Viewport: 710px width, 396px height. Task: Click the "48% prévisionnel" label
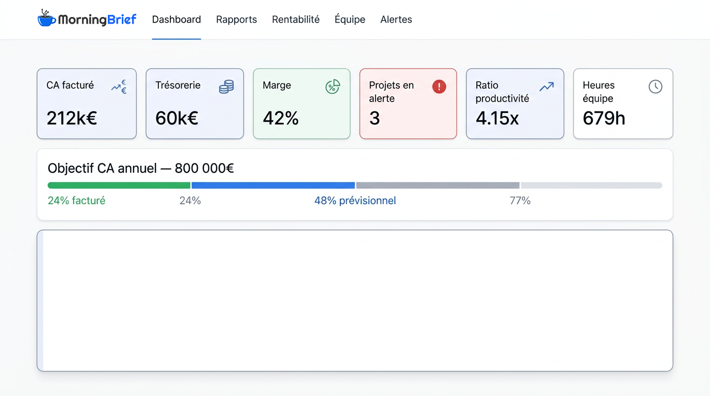(355, 201)
